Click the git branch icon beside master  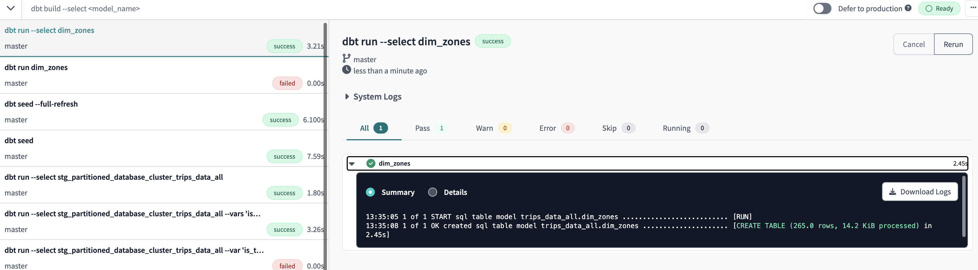tap(346, 58)
